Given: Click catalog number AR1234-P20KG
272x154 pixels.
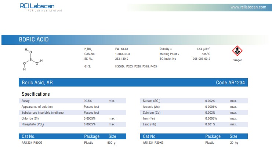Looking at the screenshot, I should 153,143.
